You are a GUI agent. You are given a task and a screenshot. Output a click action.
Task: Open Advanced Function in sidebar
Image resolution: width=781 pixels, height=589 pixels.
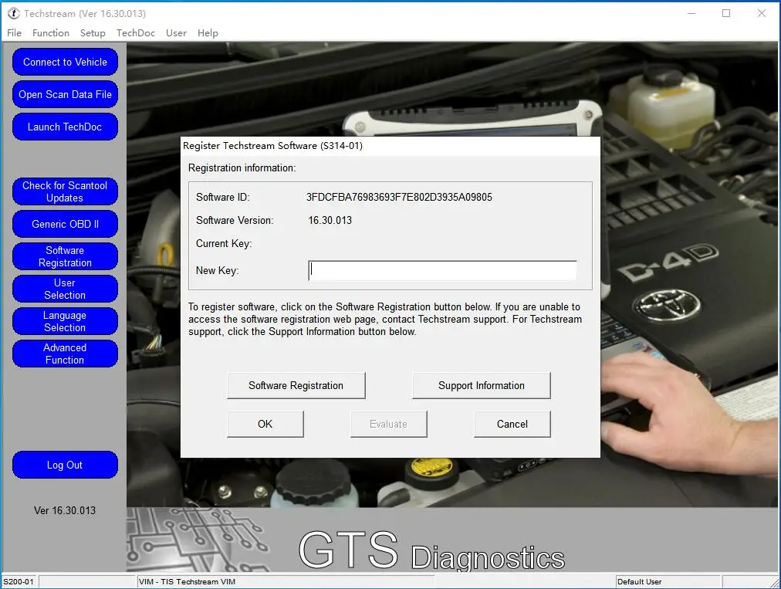tap(66, 354)
